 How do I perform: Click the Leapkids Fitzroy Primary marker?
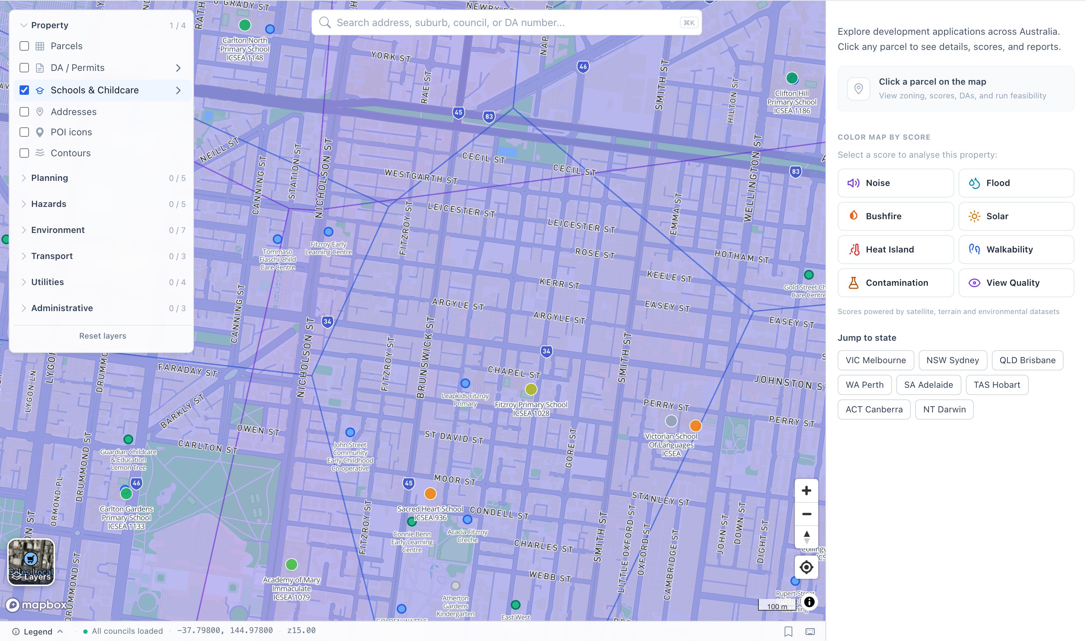465,383
